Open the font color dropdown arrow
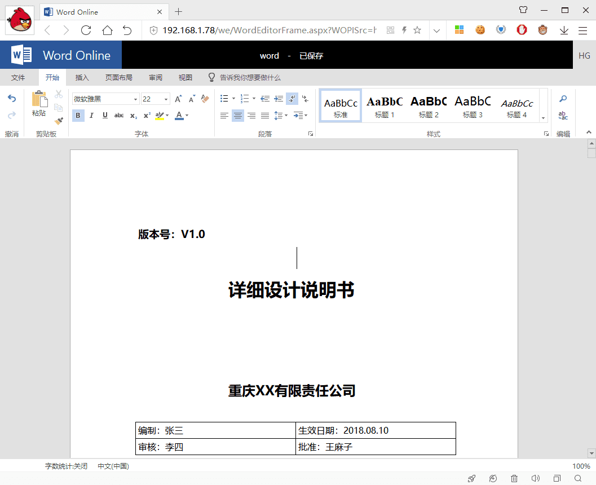Screen dimensions: 596x485 tap(187, 116)
